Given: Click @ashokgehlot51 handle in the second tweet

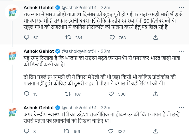Looking at the screenshot, I should (x=79, y=51).
